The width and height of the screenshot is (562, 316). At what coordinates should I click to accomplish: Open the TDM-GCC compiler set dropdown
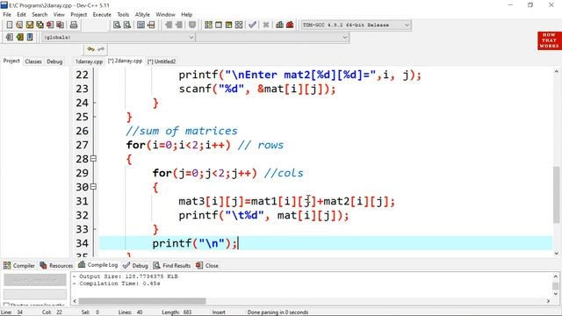407,25
